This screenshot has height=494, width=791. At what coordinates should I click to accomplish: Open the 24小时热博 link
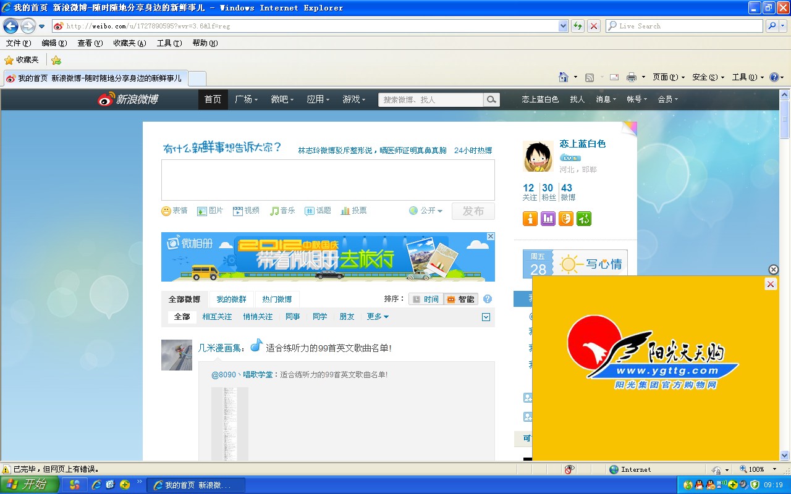[473, 151]
